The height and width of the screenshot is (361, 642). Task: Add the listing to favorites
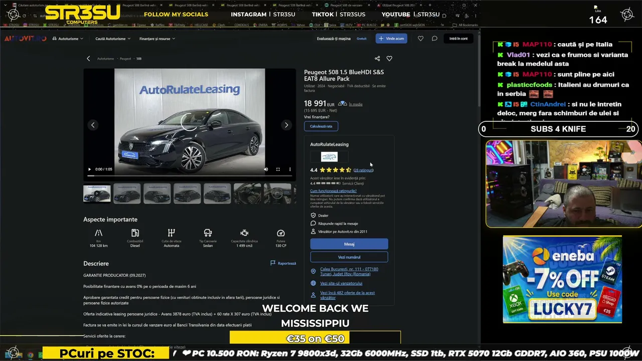(x=389, y=59)
